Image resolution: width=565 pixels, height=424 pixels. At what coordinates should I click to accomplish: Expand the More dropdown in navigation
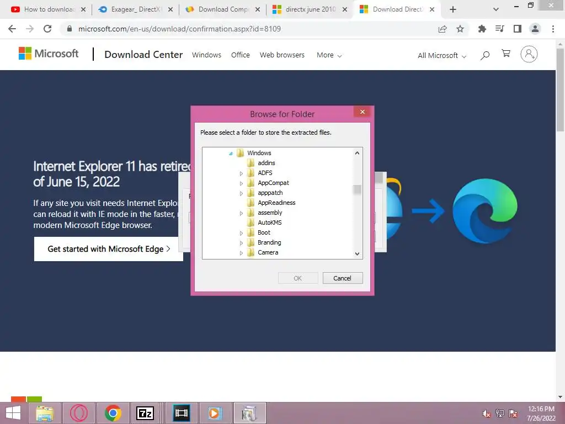tap(329, 55)
